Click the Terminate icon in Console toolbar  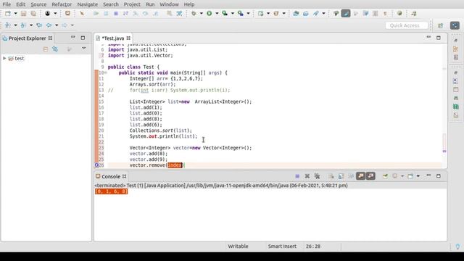pyautogui.click(x=297, y=176)
